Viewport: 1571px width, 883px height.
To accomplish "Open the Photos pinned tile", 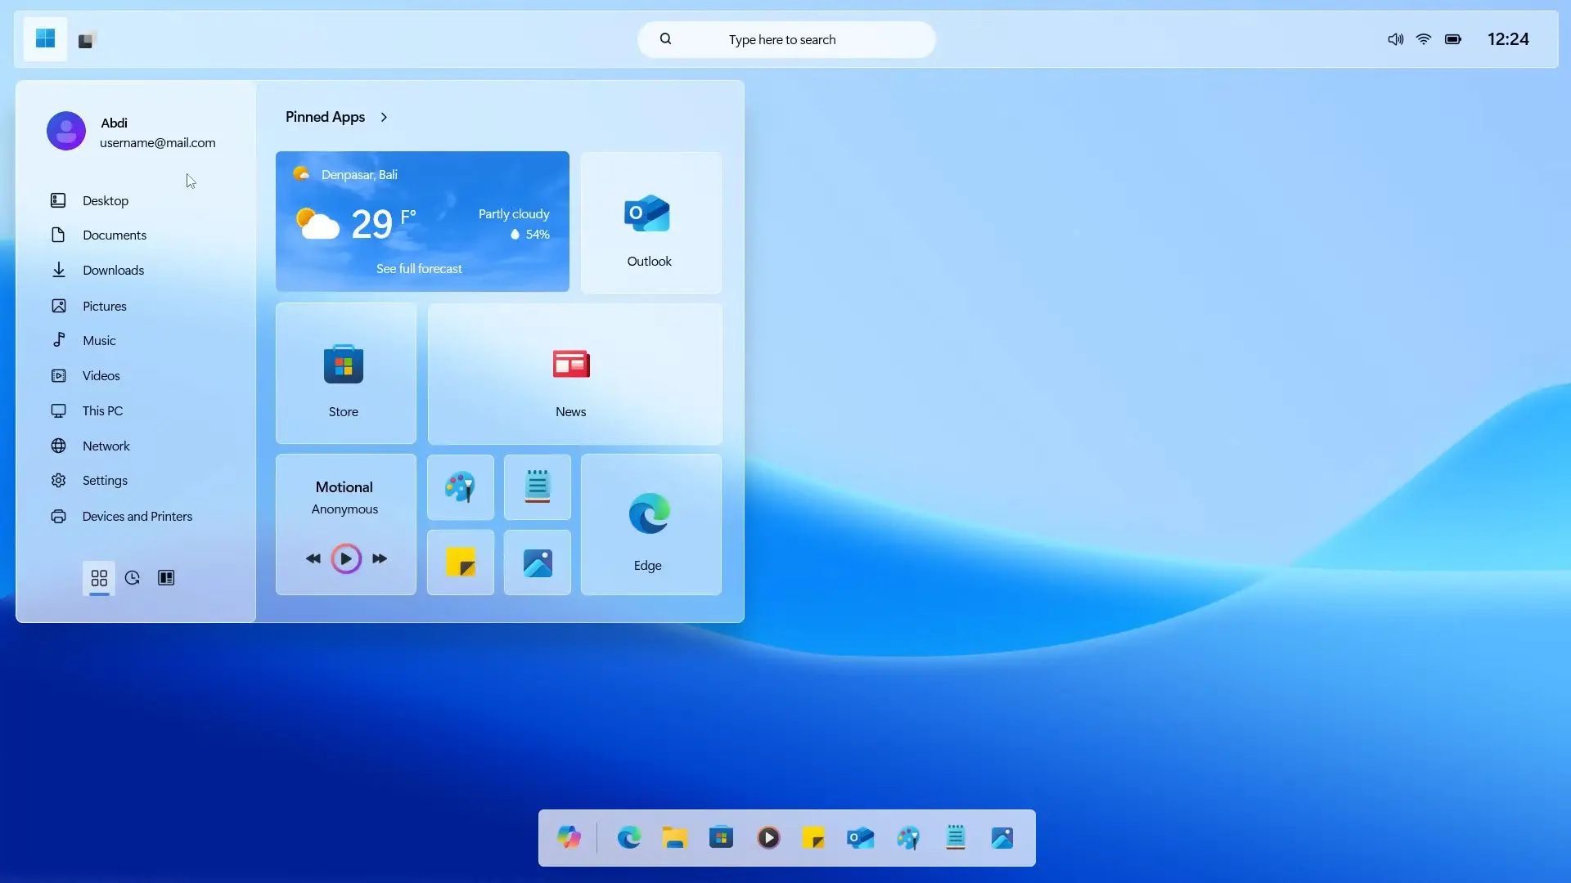I will click(537, 563).
